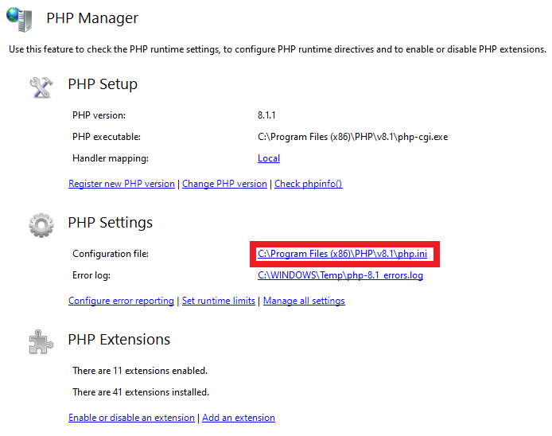The height and width of the screenshot is (436, 552).
Task: Click the 'PHP executable:' label
Action: pyautogui.click(x=107, y=137)
